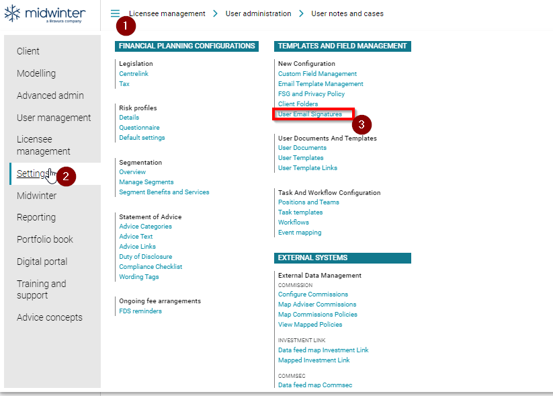Click Templates and Field Management header
Screen dimensions: 553x396
coord(343,46)
